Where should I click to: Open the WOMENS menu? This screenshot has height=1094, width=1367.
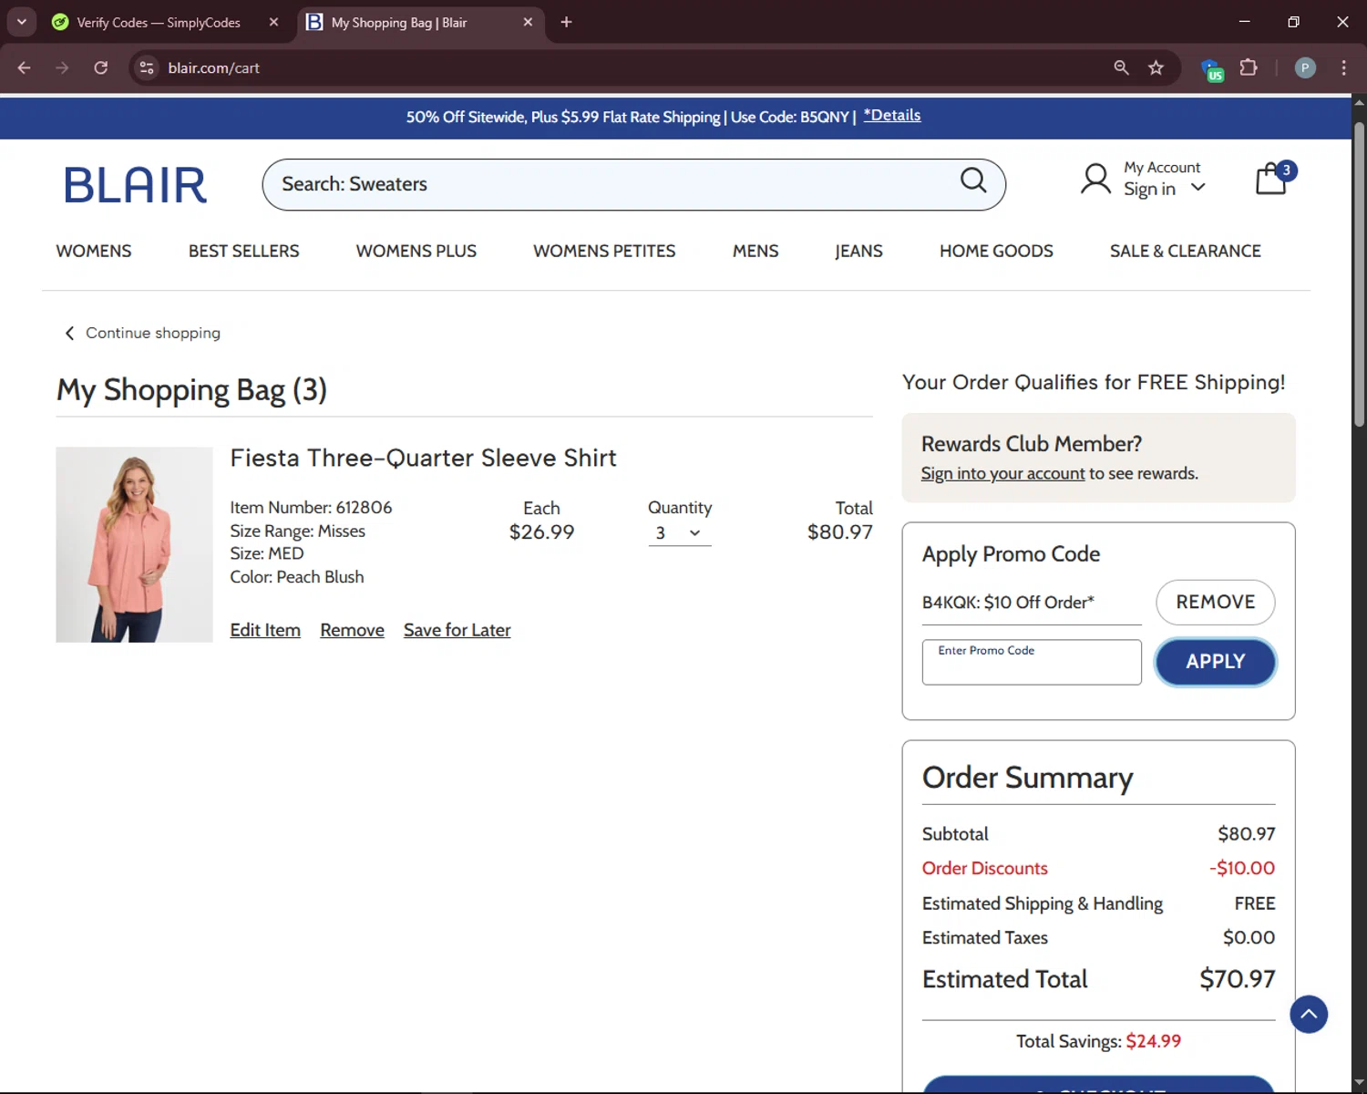click(x=94, y=251)
